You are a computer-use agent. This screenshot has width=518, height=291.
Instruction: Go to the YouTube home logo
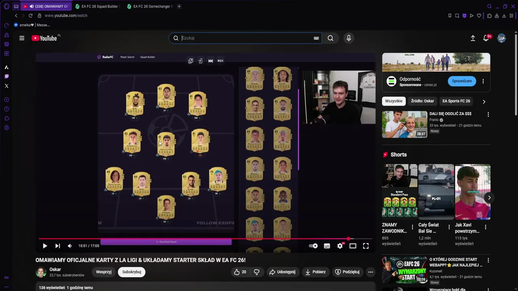(x=44, y=38)
